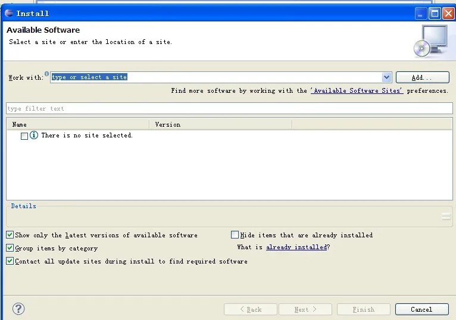This screenshot has height=320, width=456.
Task: Click the install CD monitor banner image
Action: click(x=431, y=40)
